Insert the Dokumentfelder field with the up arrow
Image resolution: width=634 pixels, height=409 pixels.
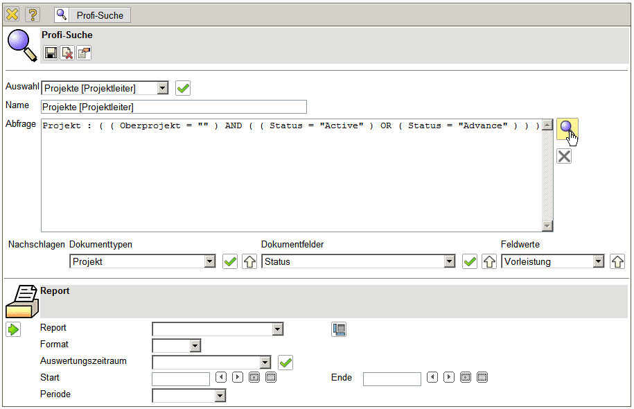489,261
